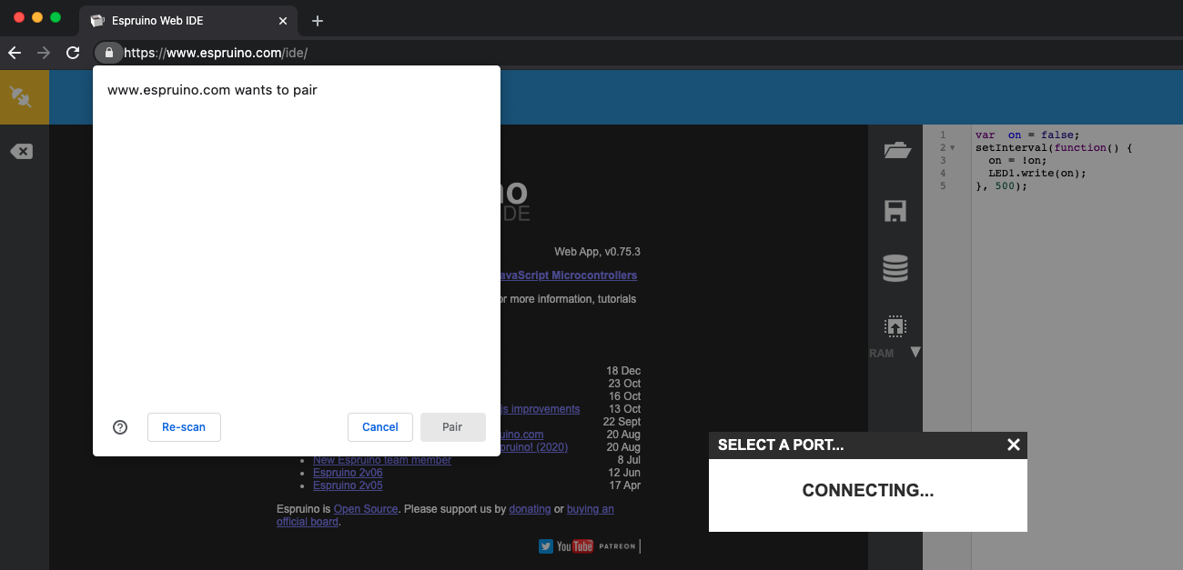Screen dimensions: 1183x570
Task: Select the Espruino Web IDE tab
Action: click(x=189, y=21)
